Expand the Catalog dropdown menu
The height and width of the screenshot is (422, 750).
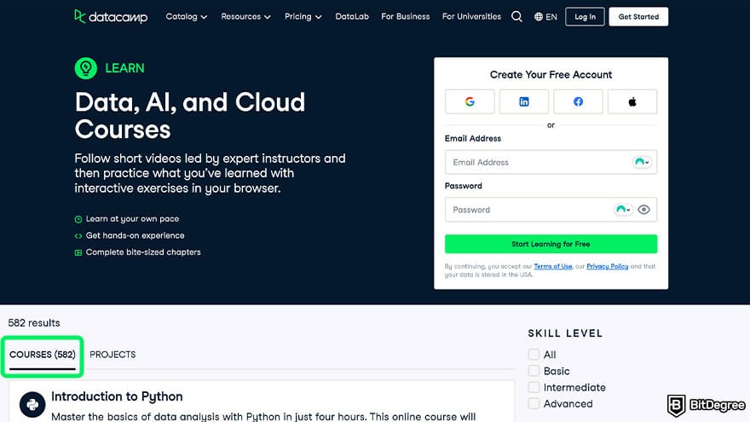[x=187, y=17]
